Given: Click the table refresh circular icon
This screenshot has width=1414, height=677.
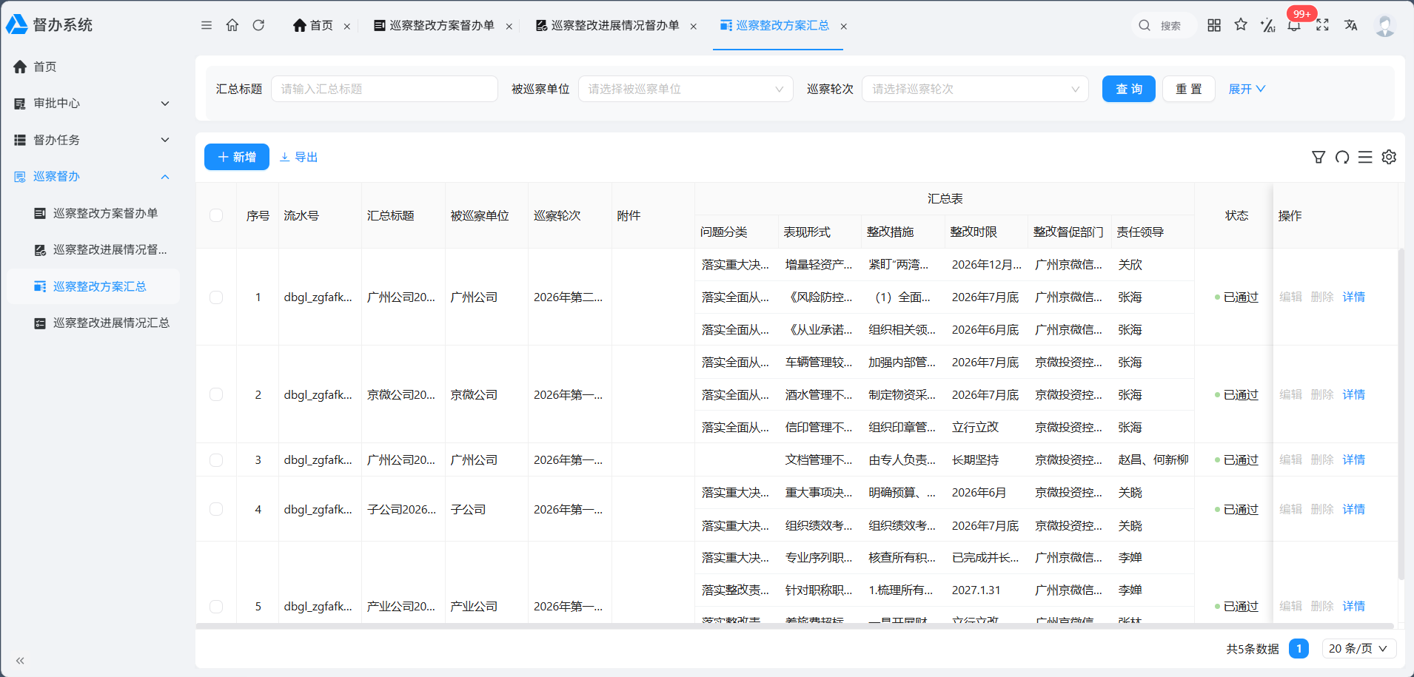Looking at the screenshot, I should (1342, 157).
